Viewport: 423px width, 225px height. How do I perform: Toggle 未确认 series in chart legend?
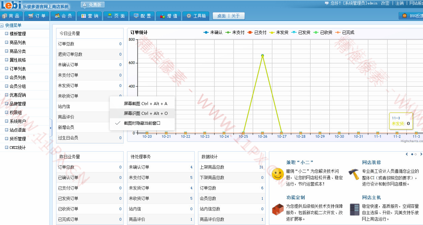point(213,33)
